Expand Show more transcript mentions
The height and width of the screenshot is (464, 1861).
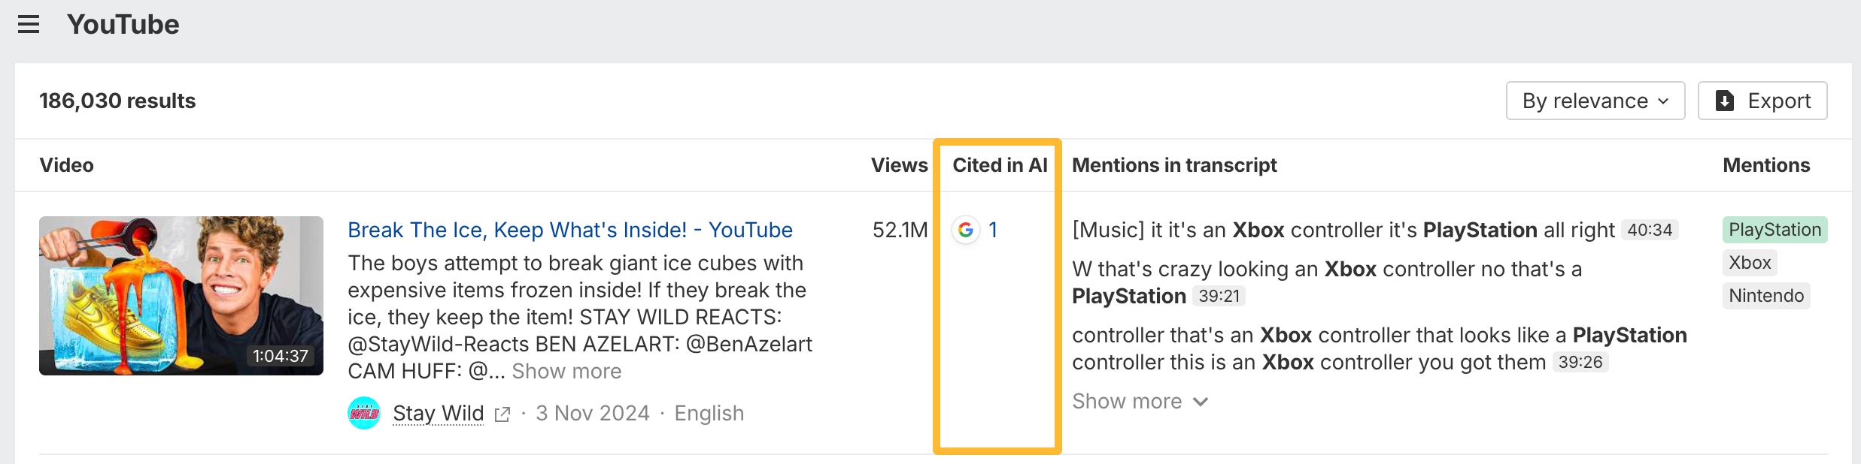[1139, 402]
